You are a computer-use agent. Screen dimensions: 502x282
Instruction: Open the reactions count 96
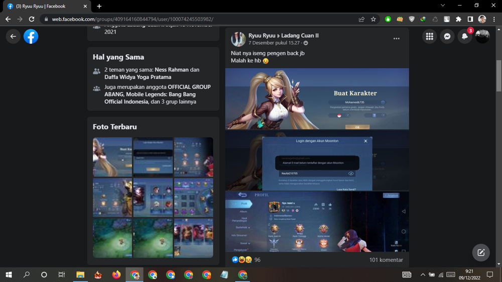click(257, 260)
